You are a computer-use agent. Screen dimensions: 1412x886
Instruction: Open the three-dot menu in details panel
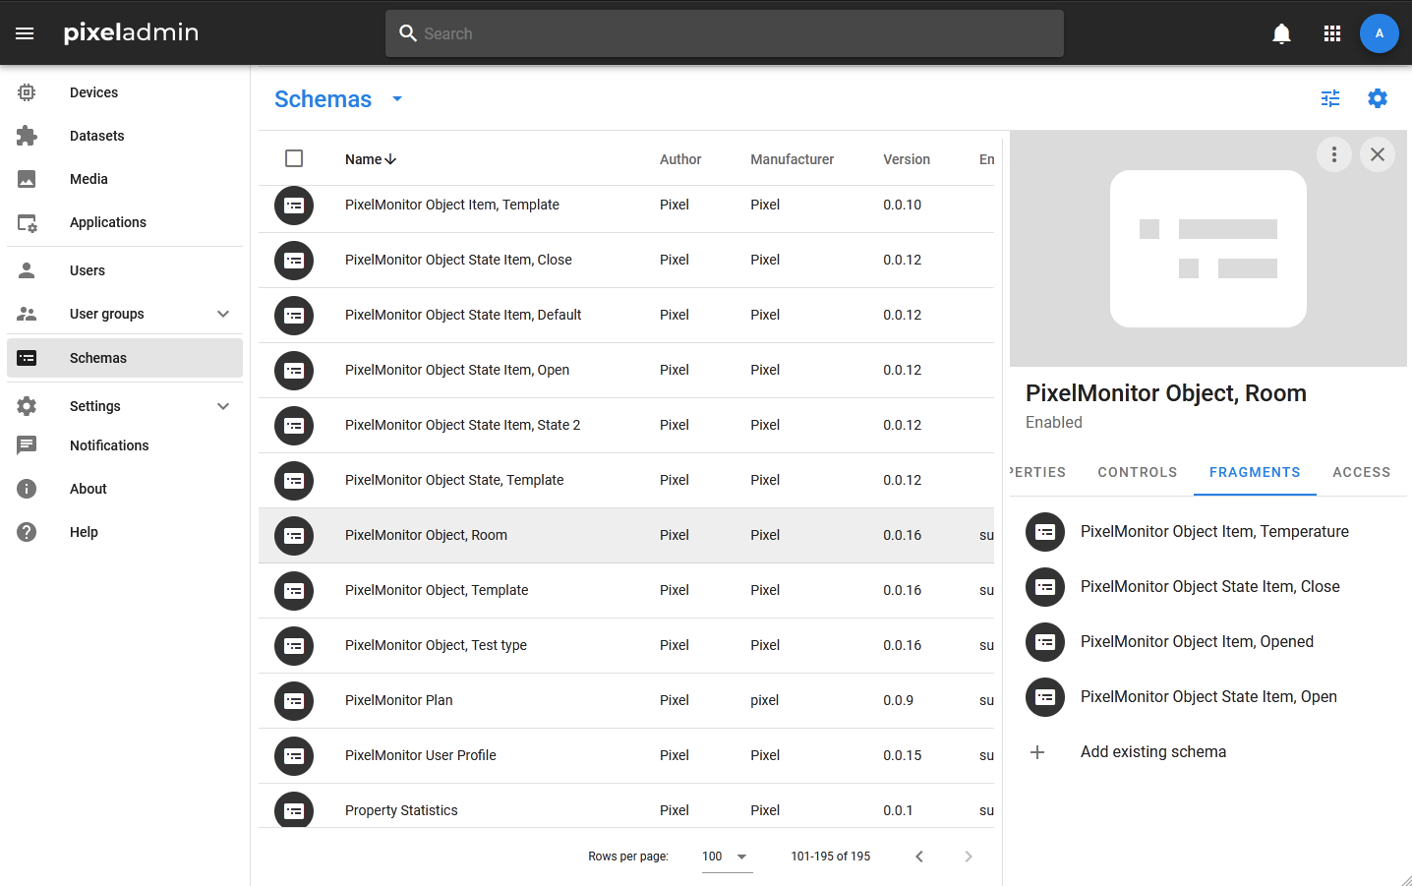coord(1333,154)
